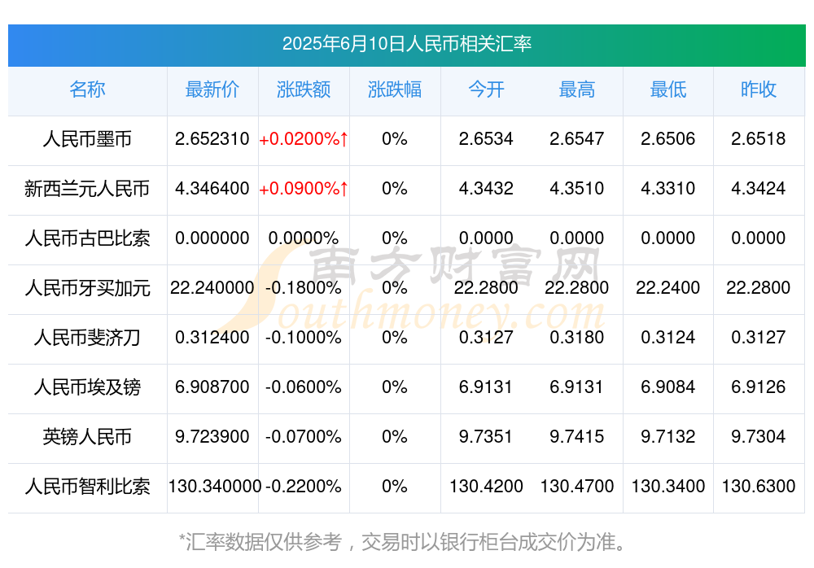Click the high value 0.3180

click(x=577, y=337)
